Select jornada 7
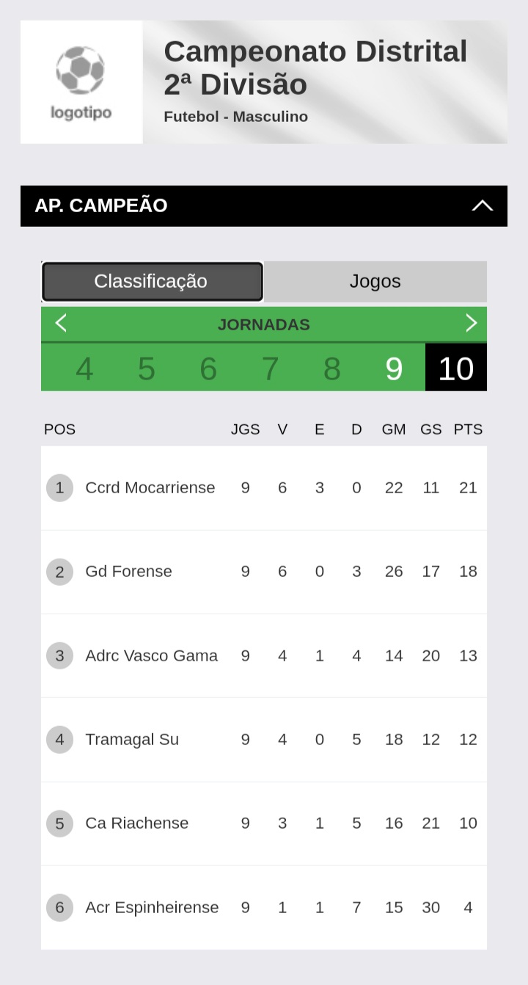528x985 pixels. point(270,368)
